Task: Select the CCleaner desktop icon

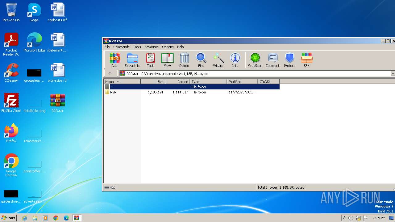Action: point(11,73)
